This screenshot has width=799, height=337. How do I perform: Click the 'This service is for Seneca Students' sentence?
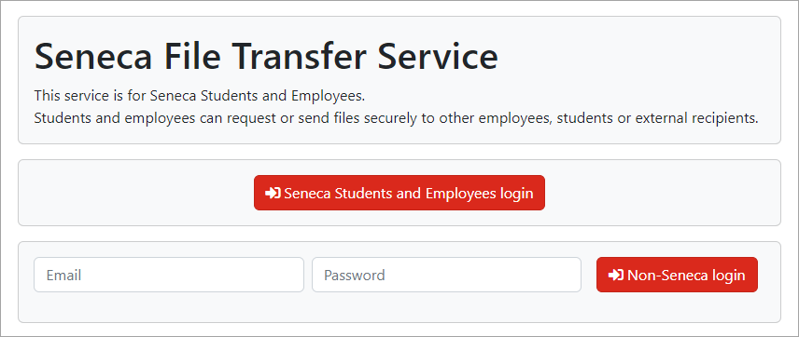200,96
